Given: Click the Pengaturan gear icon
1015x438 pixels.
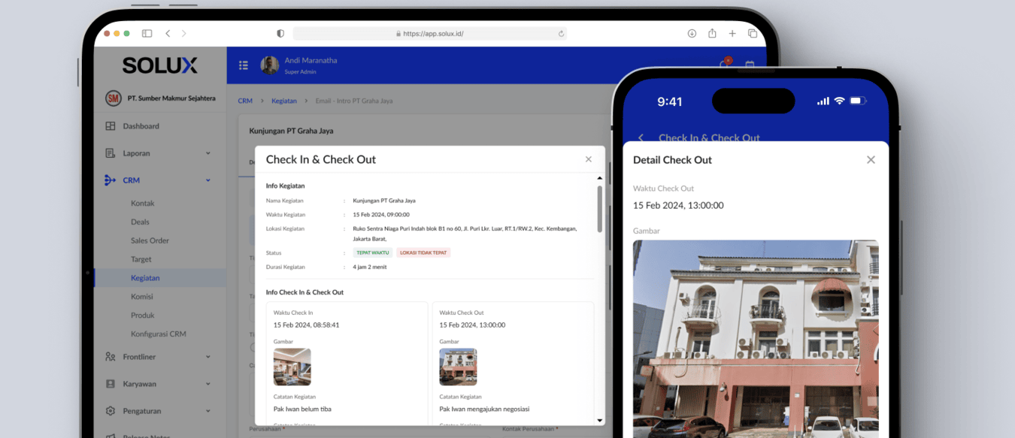Looking at the screenshot, I should pyautogui.click(x=111, y=411).
